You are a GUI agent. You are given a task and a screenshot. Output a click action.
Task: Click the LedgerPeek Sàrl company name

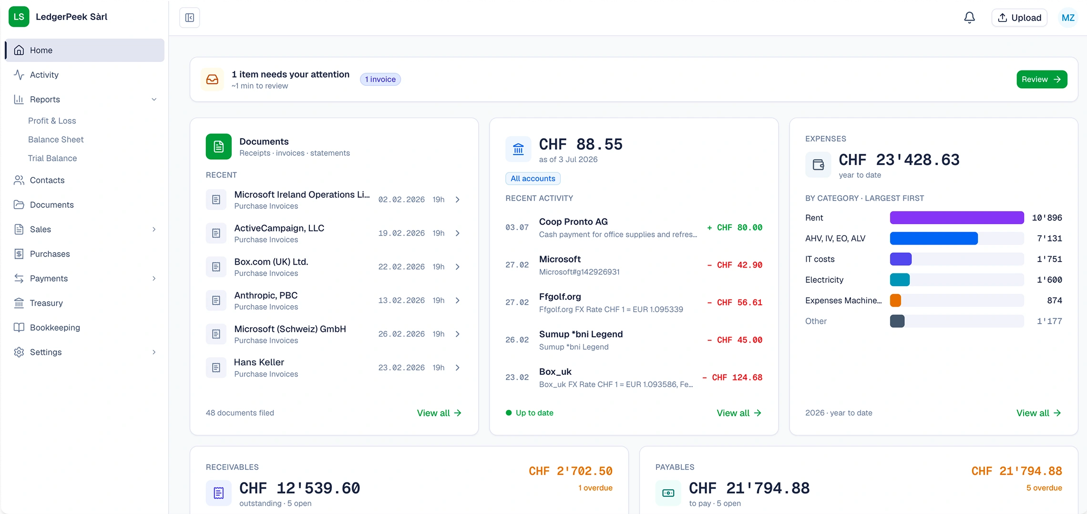(x=72, y=17)
